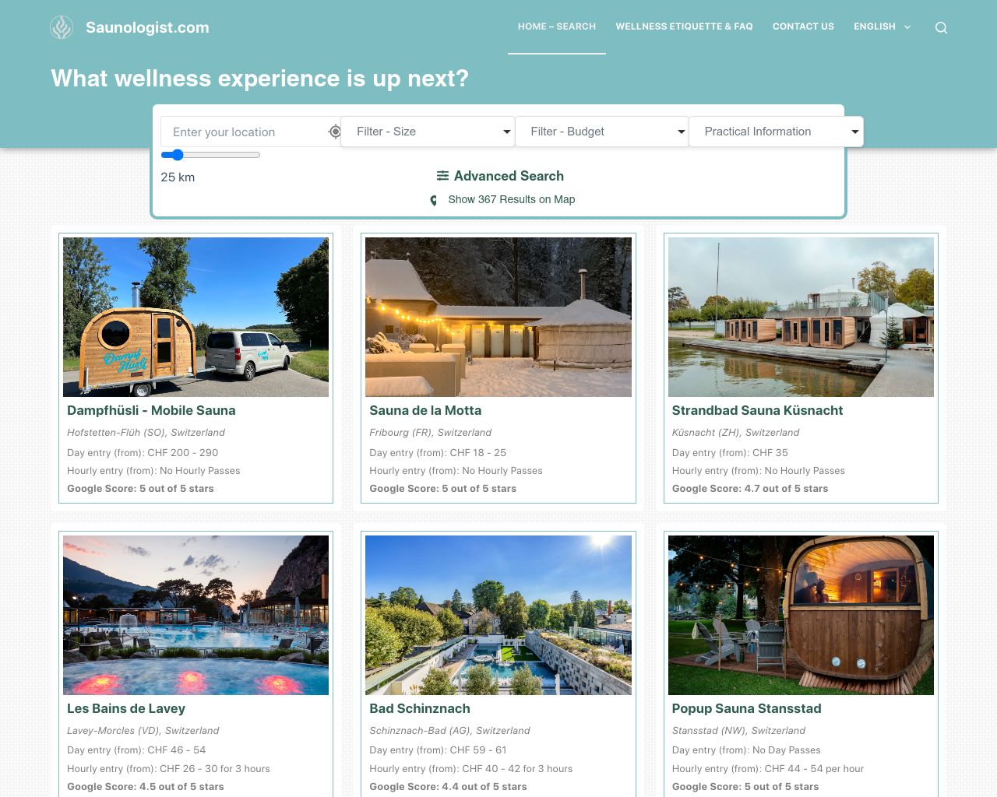Screen dimensions: 997x797
Task: Click 'Lavey-Morcles (VD), Switzerland' text
Action: click(x=143, y=730)
